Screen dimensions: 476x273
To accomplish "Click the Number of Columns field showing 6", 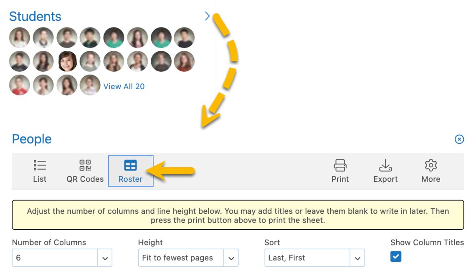I will pos(55,258).
